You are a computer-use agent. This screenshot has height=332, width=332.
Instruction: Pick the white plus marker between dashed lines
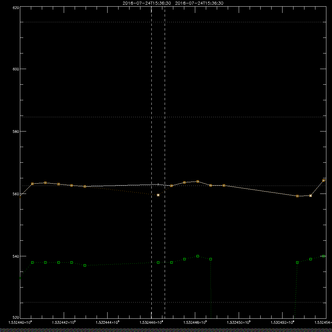(158, 184)
